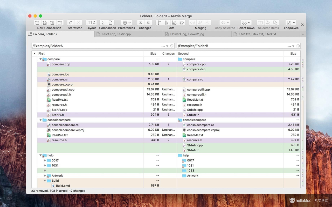Jump to previous change icon
Image resolution: width=332 pixels, height=207 pixels.
pyautogui.click(x=141, y=23)
